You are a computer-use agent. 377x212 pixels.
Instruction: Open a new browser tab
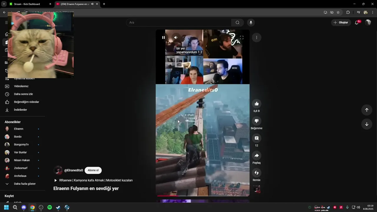click(104, 4)
